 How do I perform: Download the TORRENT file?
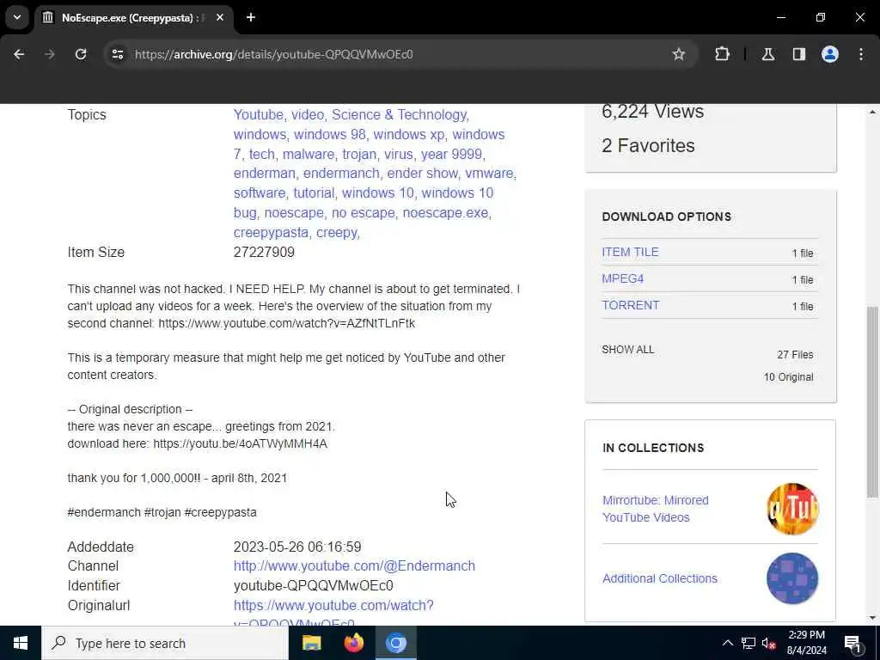click(630, 305)
